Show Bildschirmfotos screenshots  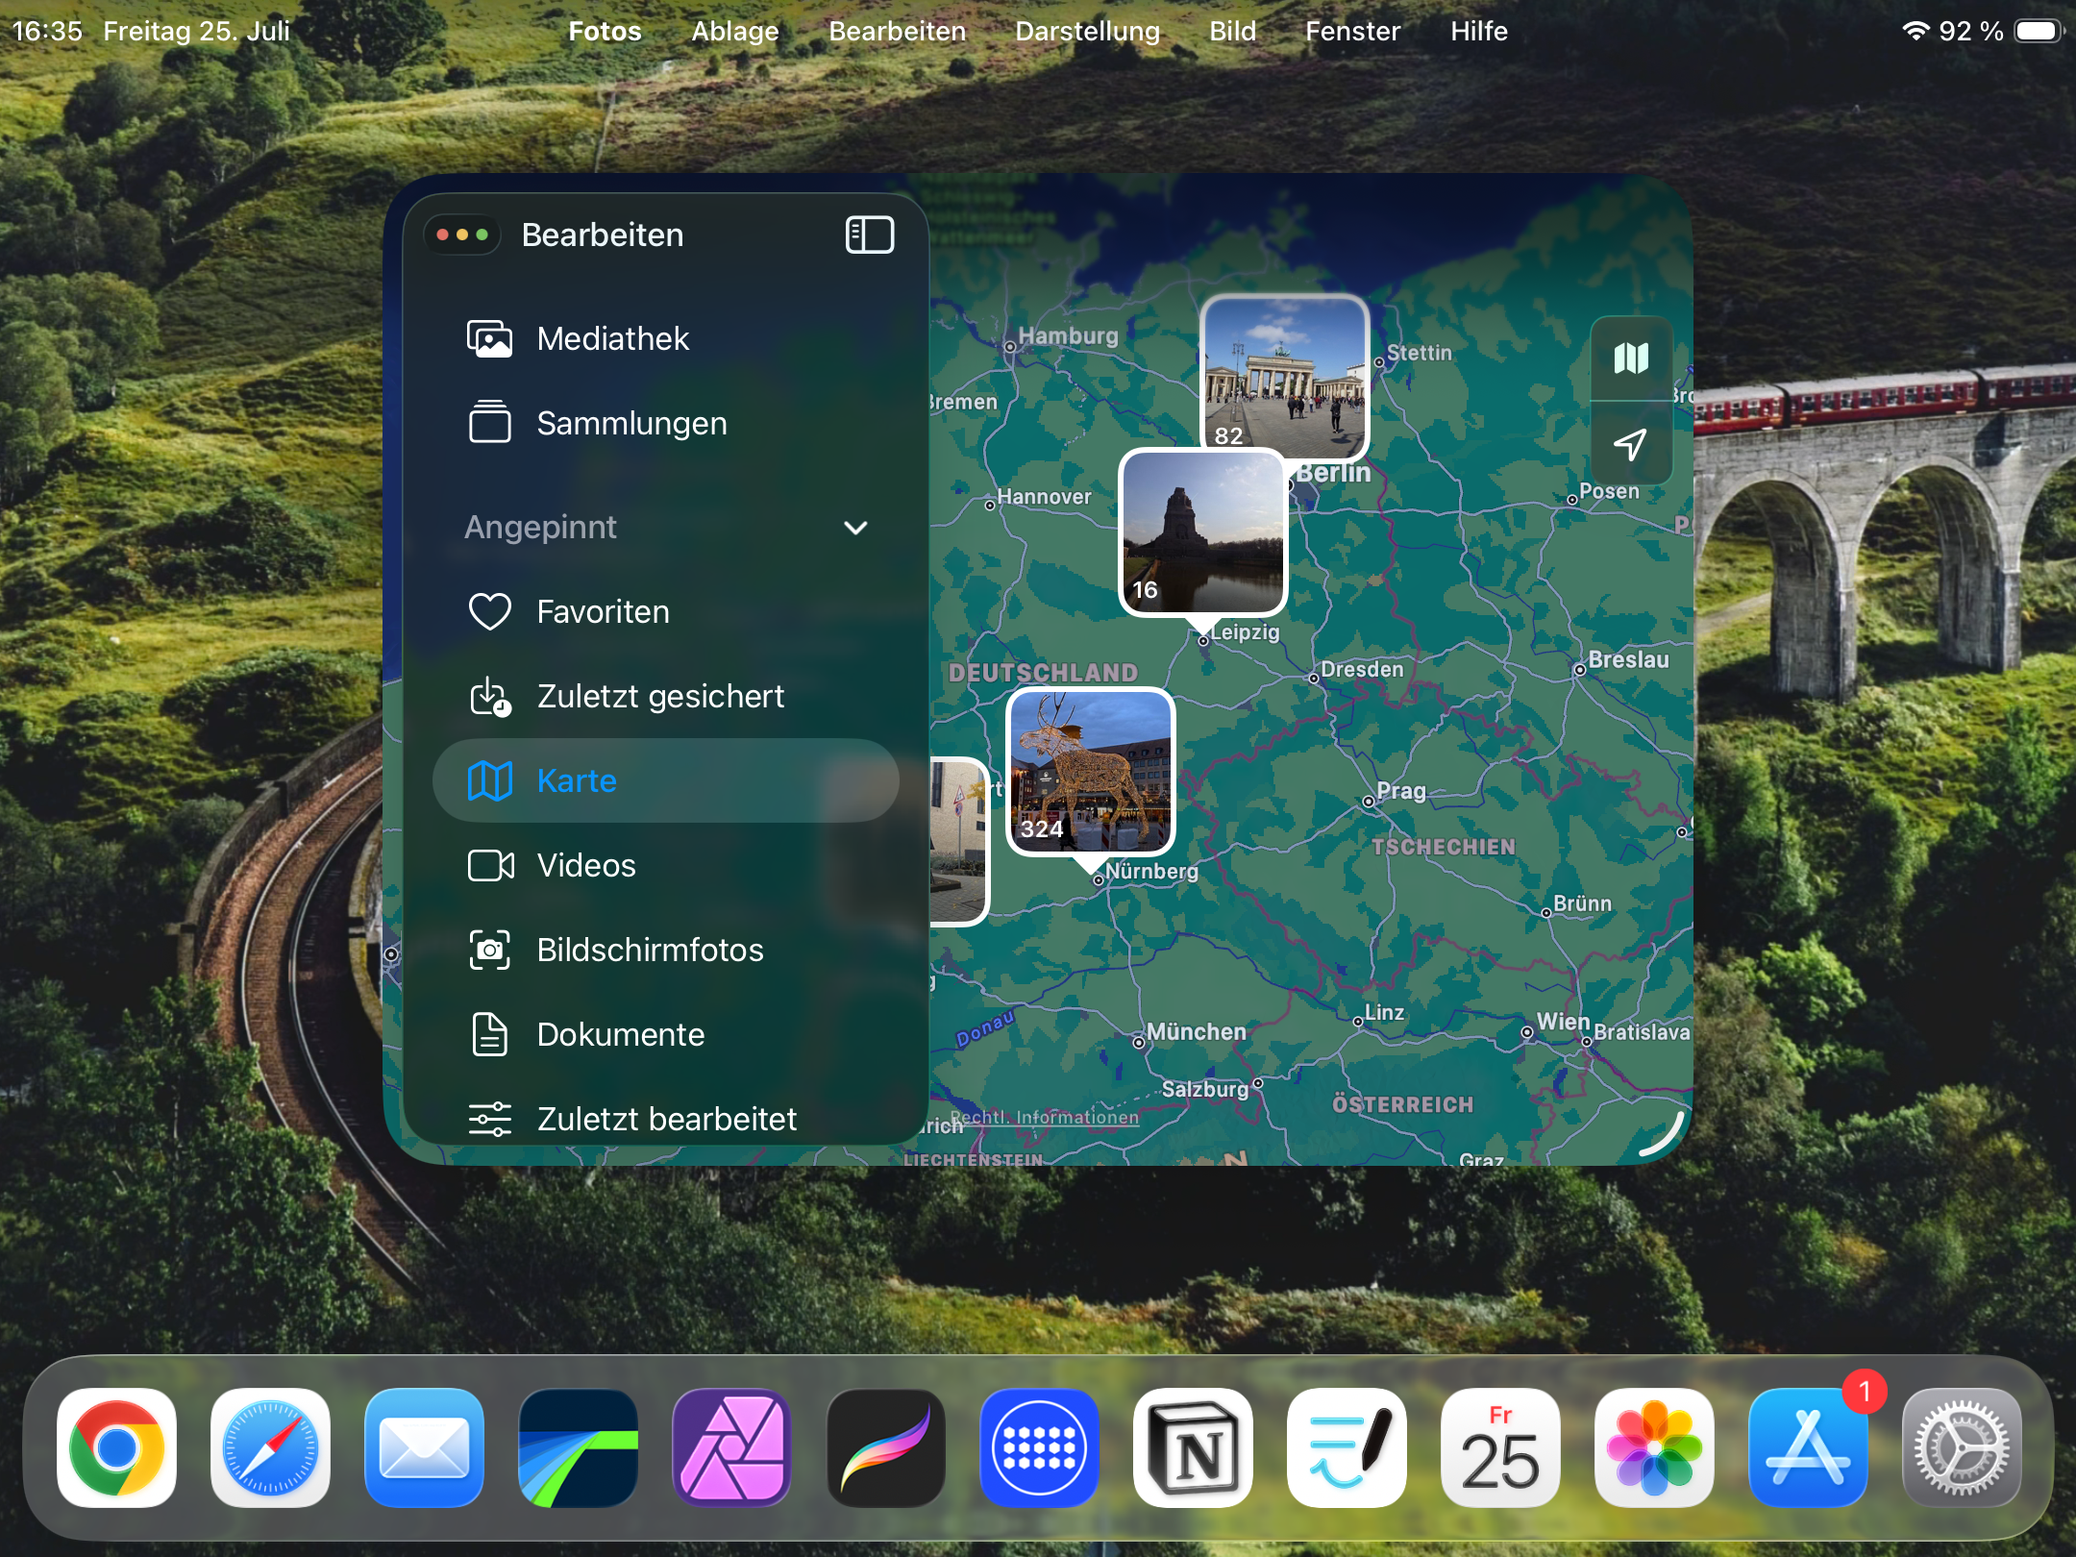(649, 950)
